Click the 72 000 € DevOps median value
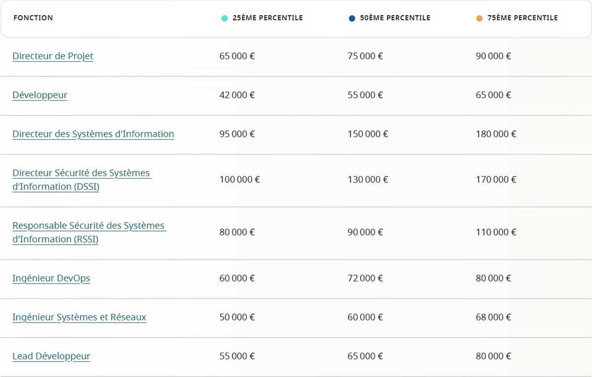This screenshot has width=592, height=377. coord(365,278)
